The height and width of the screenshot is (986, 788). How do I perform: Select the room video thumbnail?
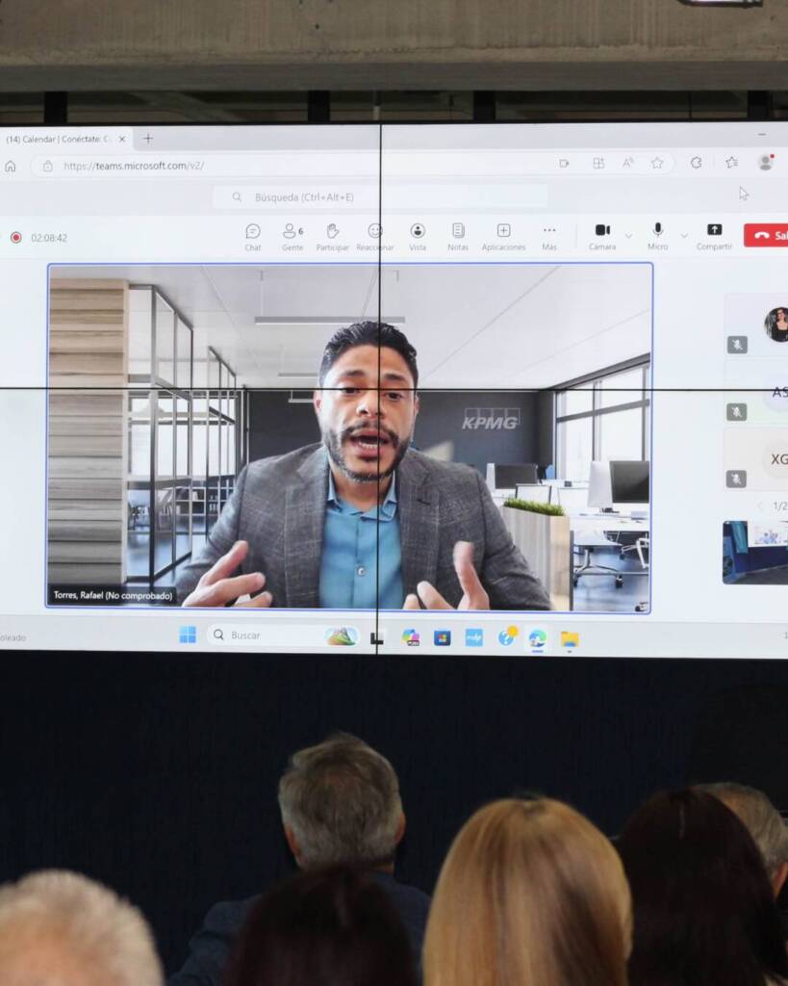click(756, 552)
